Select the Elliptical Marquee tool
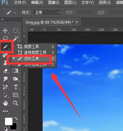This screenshot has height=131, width=123. click(x=16, y=30)
